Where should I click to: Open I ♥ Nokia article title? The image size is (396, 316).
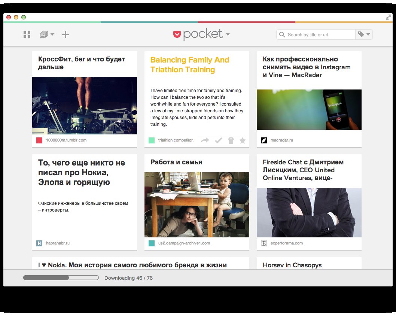point(132,265)
